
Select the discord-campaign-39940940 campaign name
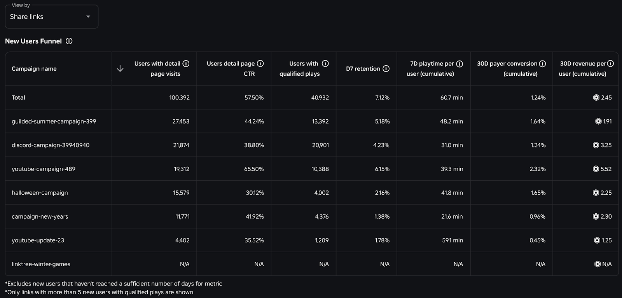(51, 145)
